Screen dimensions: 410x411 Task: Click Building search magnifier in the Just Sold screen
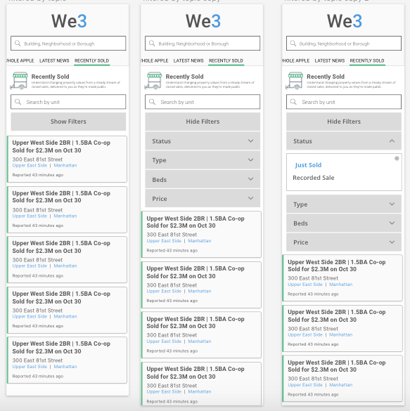(293, 44)
